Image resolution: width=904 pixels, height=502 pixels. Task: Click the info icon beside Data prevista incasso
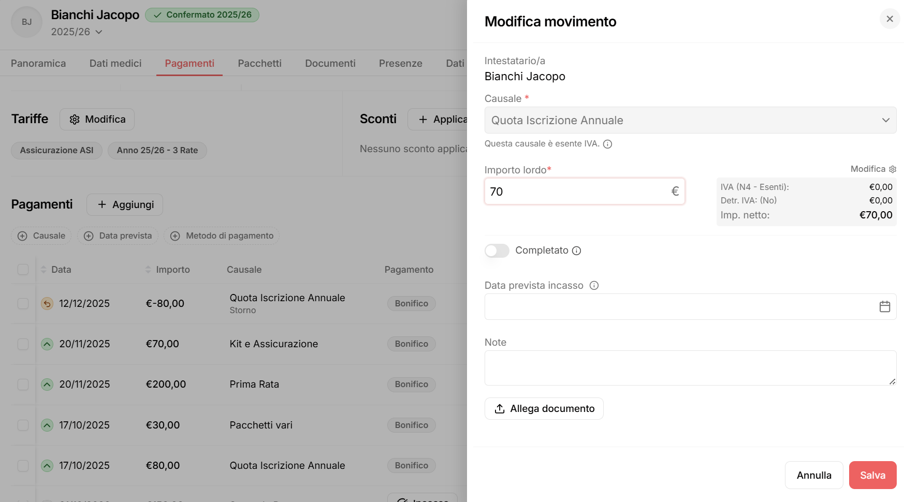click(x=594, y=285)
